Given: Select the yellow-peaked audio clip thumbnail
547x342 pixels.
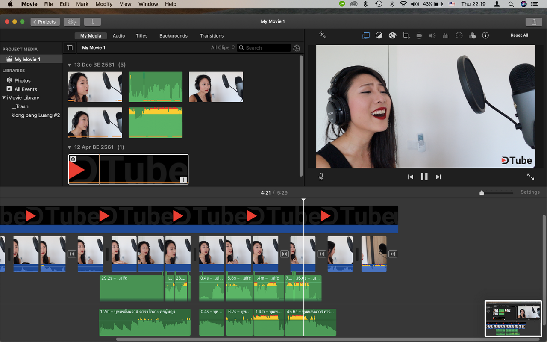Looking at the screenshot, I should [x=156, y=122].
